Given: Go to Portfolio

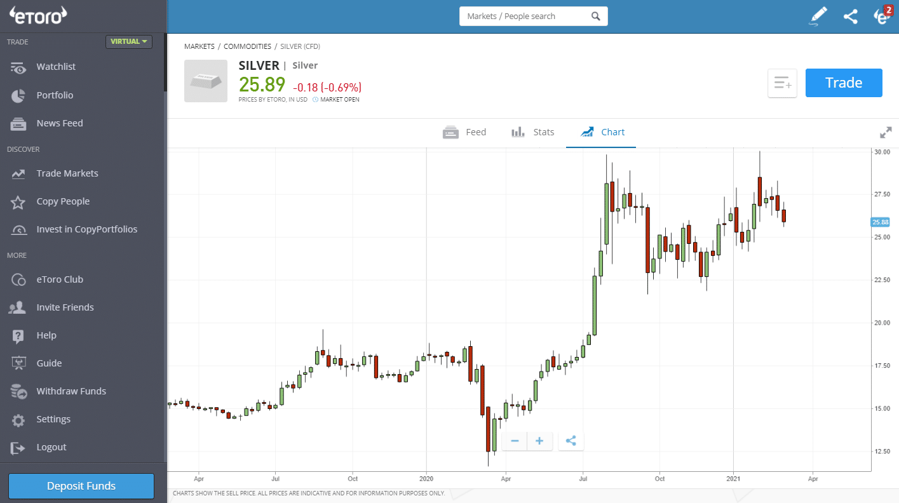Looking at the screenshot, I should coord(55,95).
